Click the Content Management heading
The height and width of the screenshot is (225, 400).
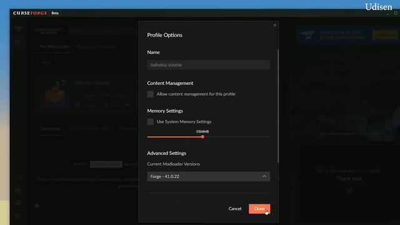(170, 83)
